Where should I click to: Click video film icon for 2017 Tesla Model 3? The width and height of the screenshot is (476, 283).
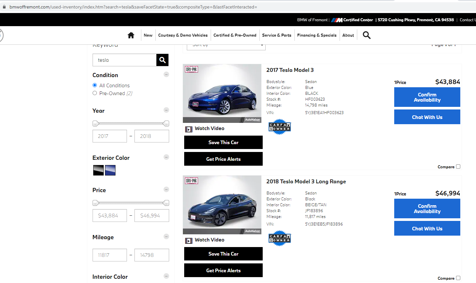tap(189, 129)
